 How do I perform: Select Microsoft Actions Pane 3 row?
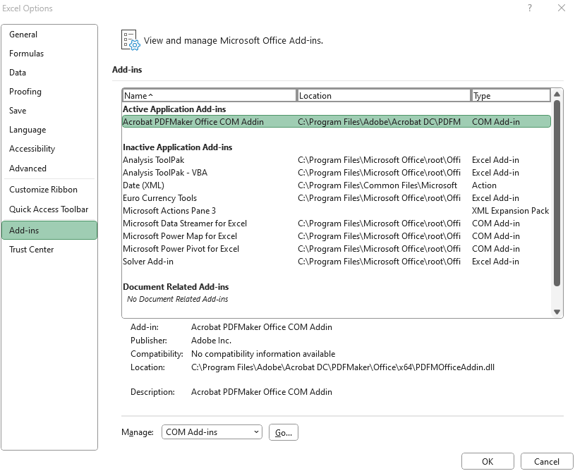337,211
